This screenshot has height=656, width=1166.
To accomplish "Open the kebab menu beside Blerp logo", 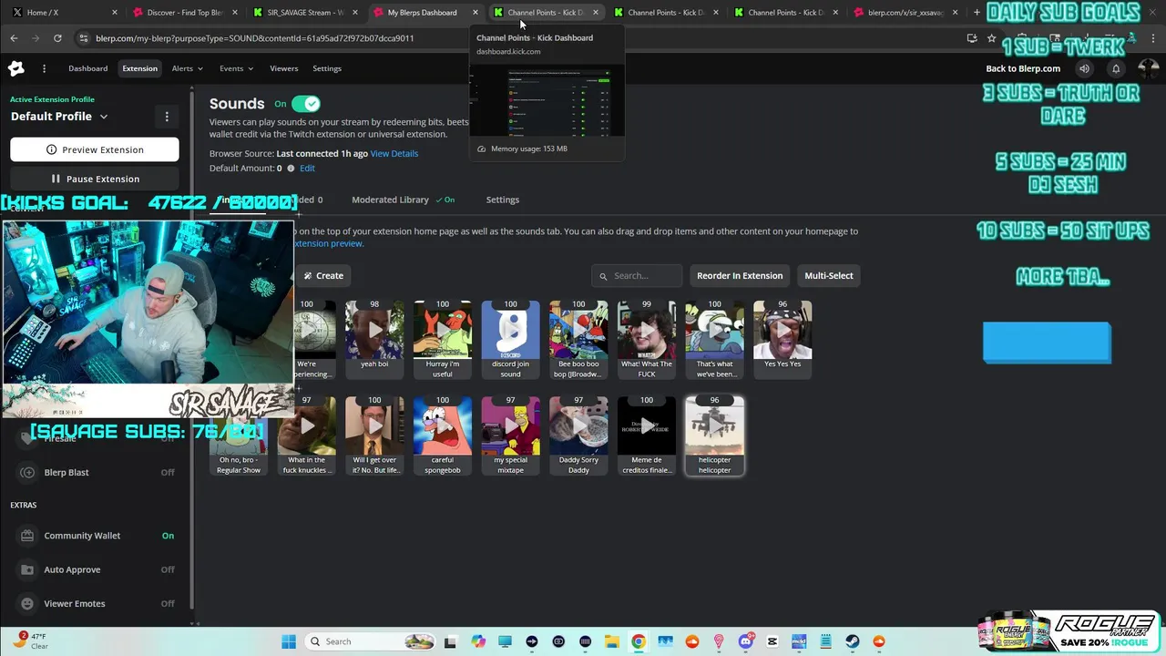I will pyautogui.click(x=44, y=68).
